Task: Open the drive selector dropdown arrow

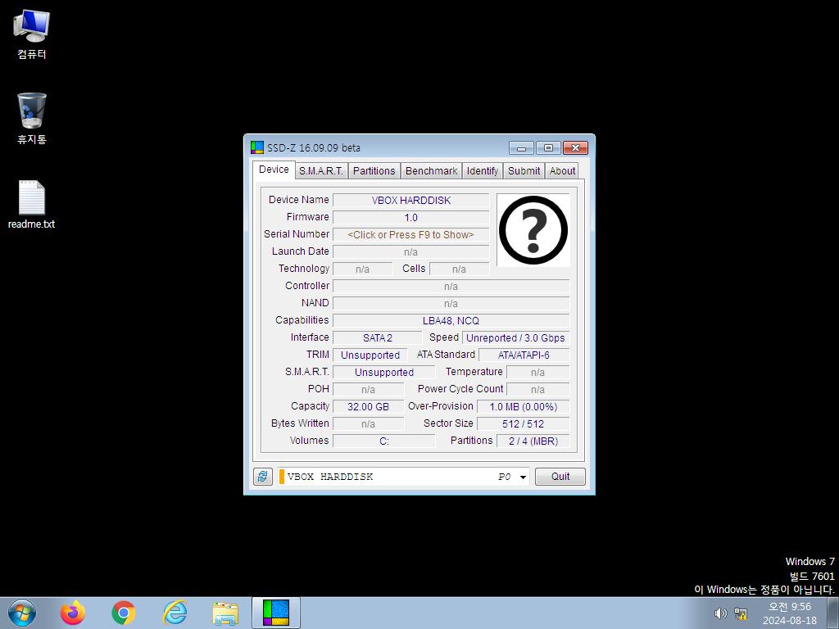Action: [x=523, y=477]
